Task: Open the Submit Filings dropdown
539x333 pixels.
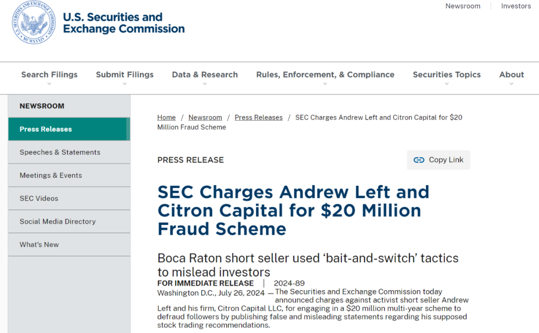Action: [125, 75]
